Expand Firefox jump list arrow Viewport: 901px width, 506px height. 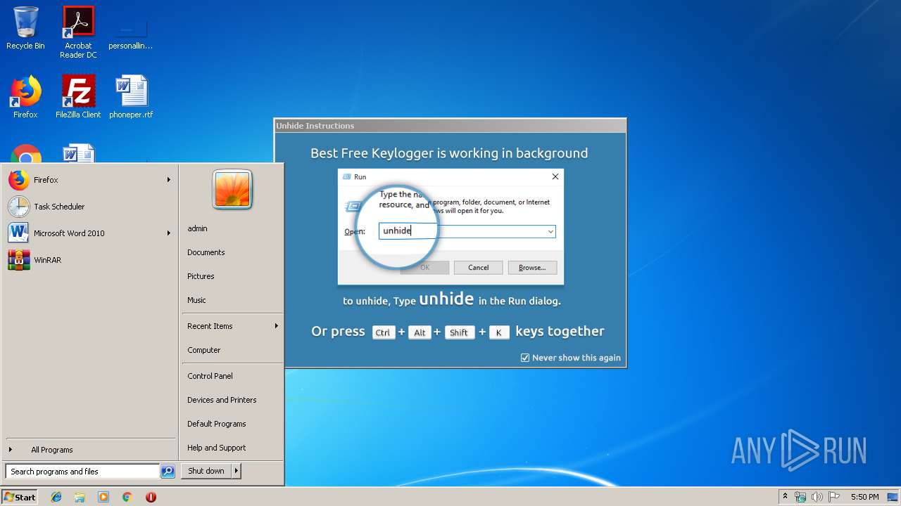[169, 180]
